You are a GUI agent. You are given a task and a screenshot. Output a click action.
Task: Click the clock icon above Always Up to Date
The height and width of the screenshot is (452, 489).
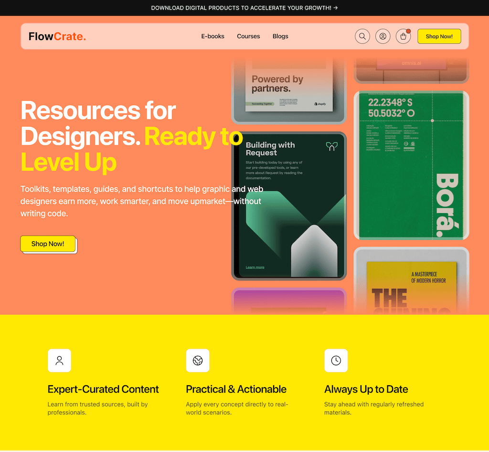(336, 360)
